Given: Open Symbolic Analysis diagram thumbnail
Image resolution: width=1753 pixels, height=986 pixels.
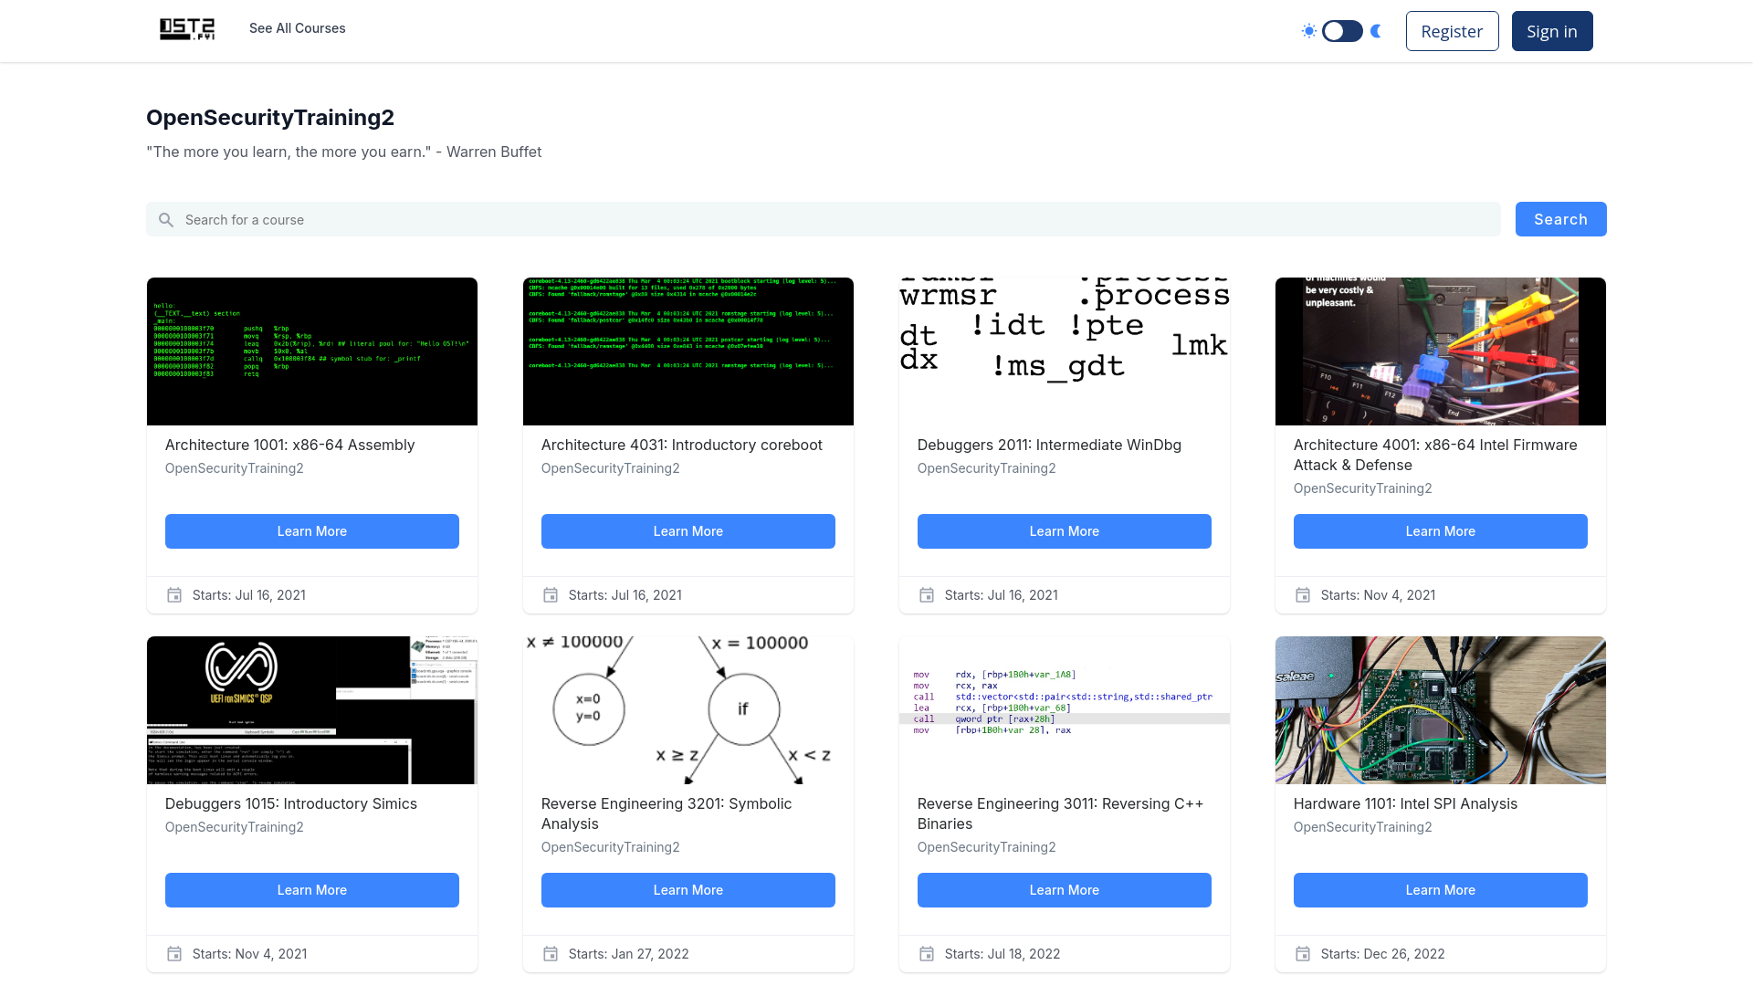Looking at the screenshot, I should point(688,710).
